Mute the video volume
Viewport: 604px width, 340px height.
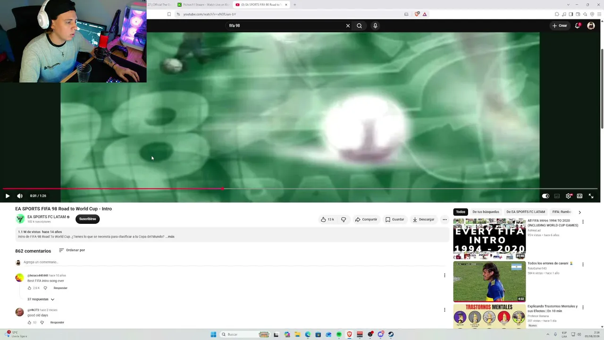point(20,196)
